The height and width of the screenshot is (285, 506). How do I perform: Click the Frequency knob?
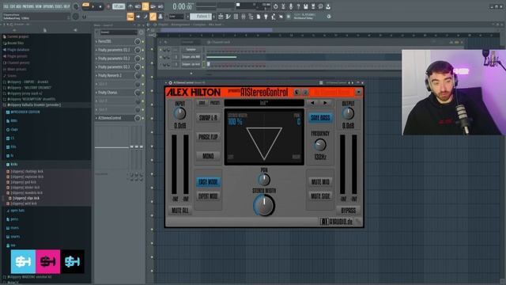tap(319, 144)
